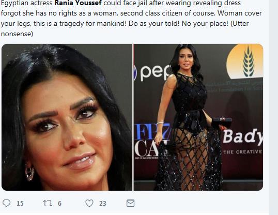
Task: Click the like count showing 23
Action: (x=103, y=203)
